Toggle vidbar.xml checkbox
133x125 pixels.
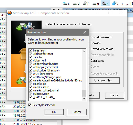pos(30,60)
